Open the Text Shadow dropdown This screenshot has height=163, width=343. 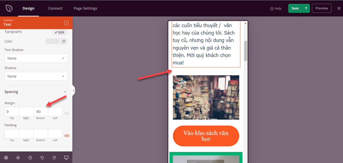click(x=36, y=58)
